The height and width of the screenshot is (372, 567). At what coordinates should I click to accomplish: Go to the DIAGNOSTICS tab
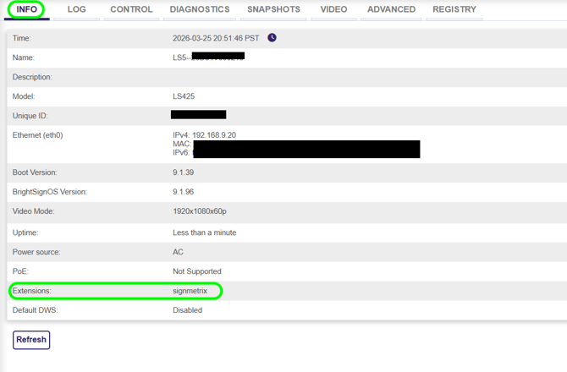click(200, 9)
